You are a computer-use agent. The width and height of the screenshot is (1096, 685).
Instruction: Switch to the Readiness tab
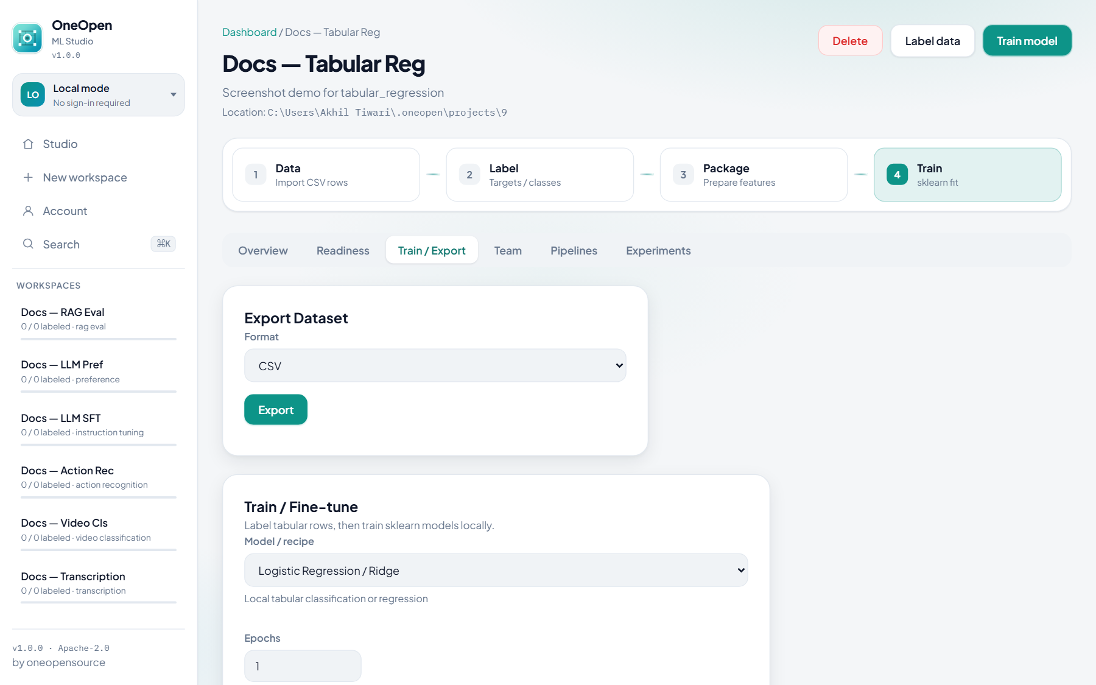point(343,251)
